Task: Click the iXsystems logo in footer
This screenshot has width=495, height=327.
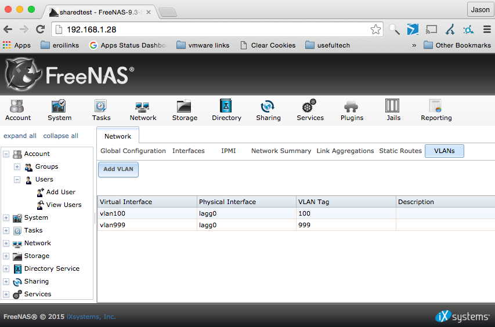Action: pyautogui.click(x=462, y=317)
